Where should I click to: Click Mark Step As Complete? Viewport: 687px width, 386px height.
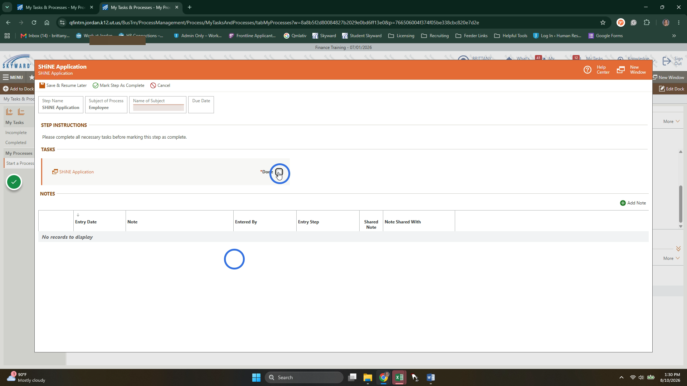point(118,85)
